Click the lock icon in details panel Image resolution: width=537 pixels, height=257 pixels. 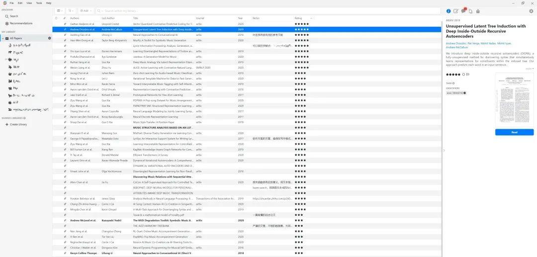[478, 11]
